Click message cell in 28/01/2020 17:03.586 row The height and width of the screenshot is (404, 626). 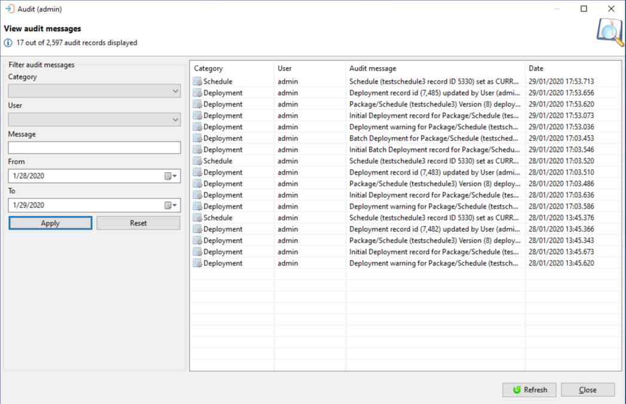433,206
